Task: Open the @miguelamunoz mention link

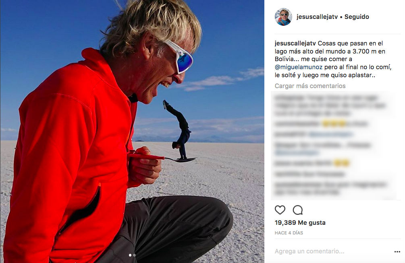Action: point(299,67)
